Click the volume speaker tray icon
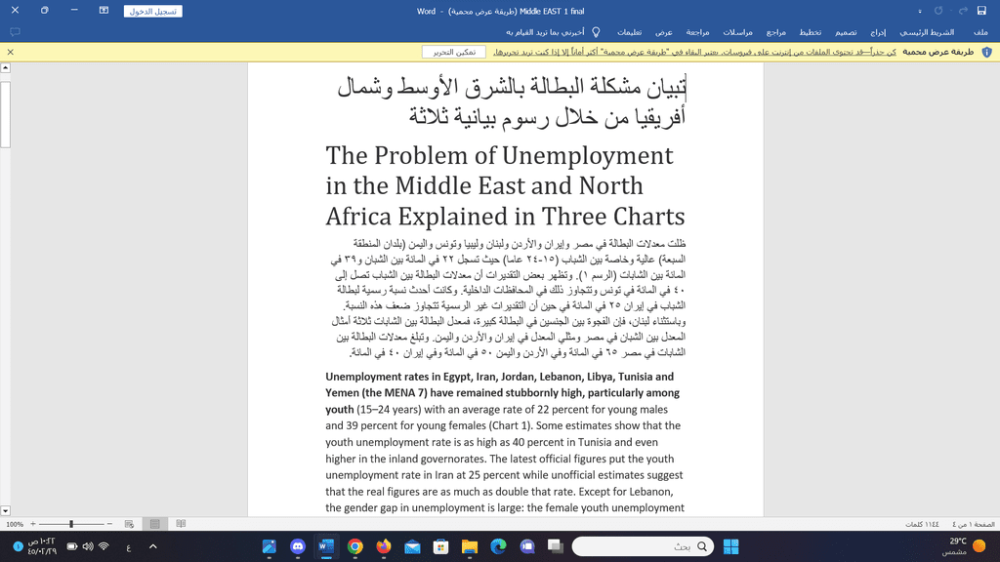 pyautogui.click(x=87, y=546)
